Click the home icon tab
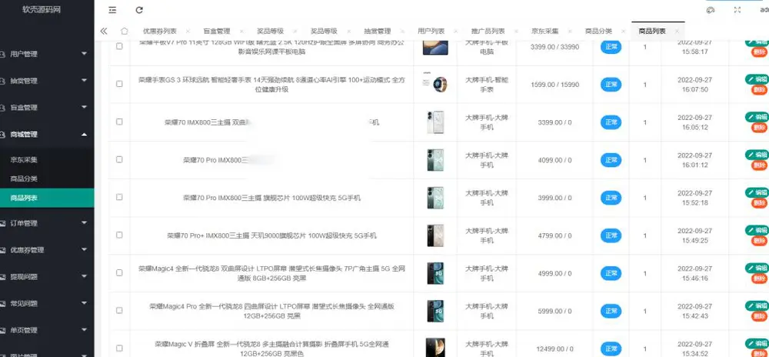The height and width of the screenshot is (357, 769). (125, 31)
